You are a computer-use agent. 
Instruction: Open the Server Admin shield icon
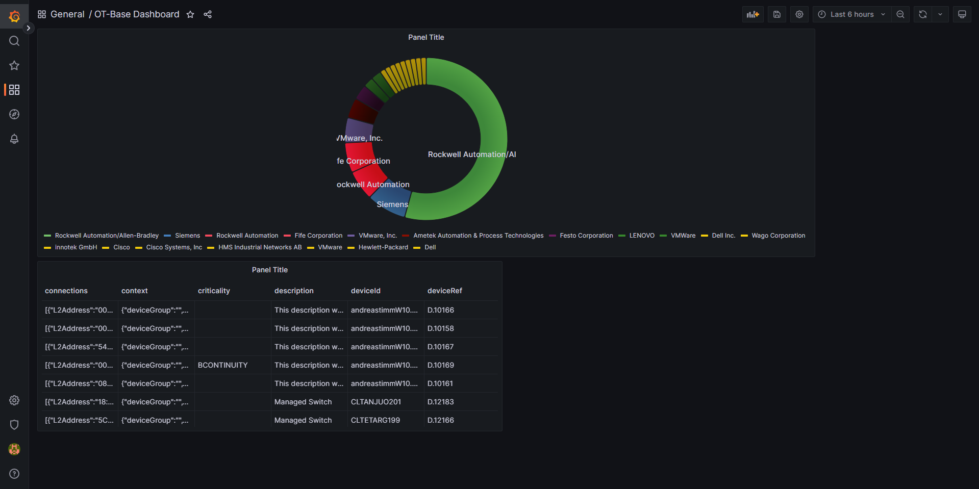click(14, 425)
